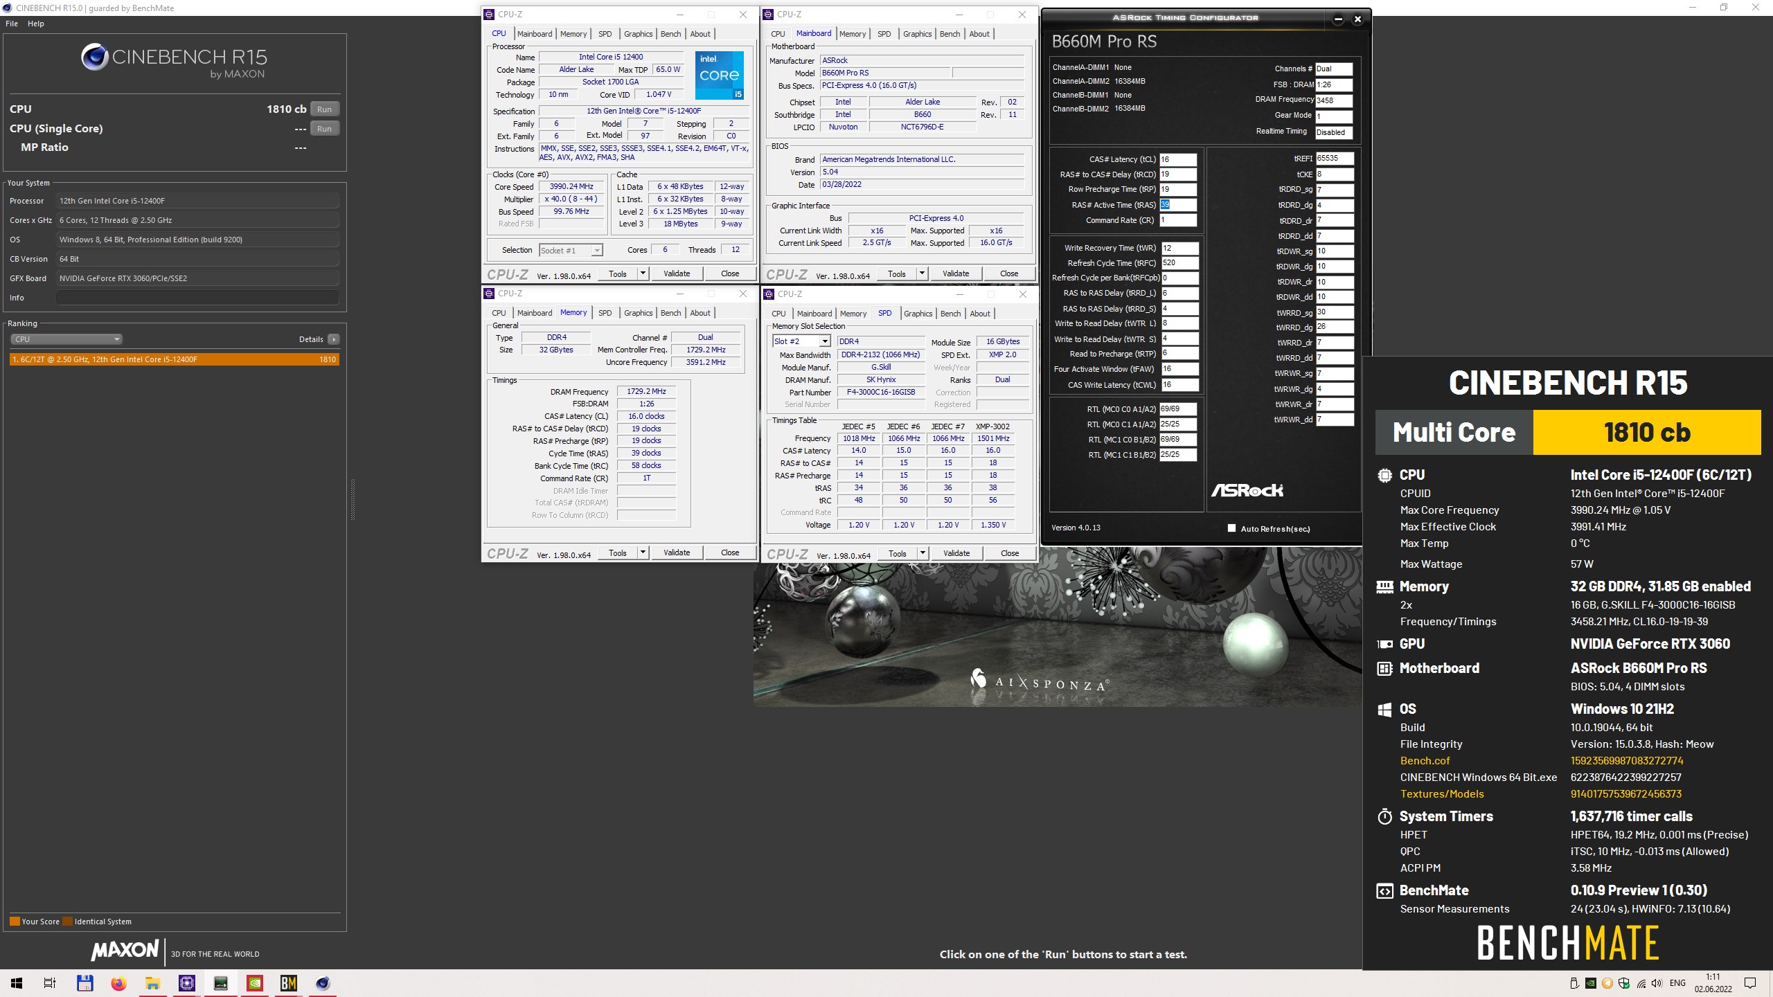This screenshot has height=997, width=1773.
Task: Open the volume control tray icon
Action: tap(1657, 983)
